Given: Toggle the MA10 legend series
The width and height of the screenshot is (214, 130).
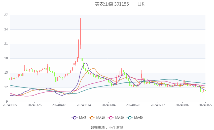Looking at the screenshot, I should pyautogui.click(x=97, y=118).
